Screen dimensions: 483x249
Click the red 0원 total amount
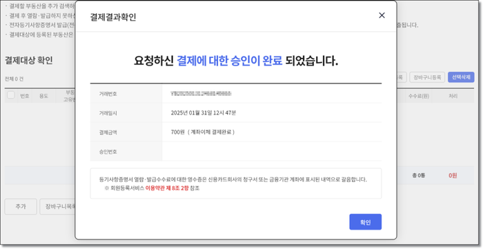point(453,175)
